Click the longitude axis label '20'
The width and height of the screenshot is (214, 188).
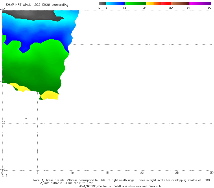pyautogui.click(x=142, y=173)
